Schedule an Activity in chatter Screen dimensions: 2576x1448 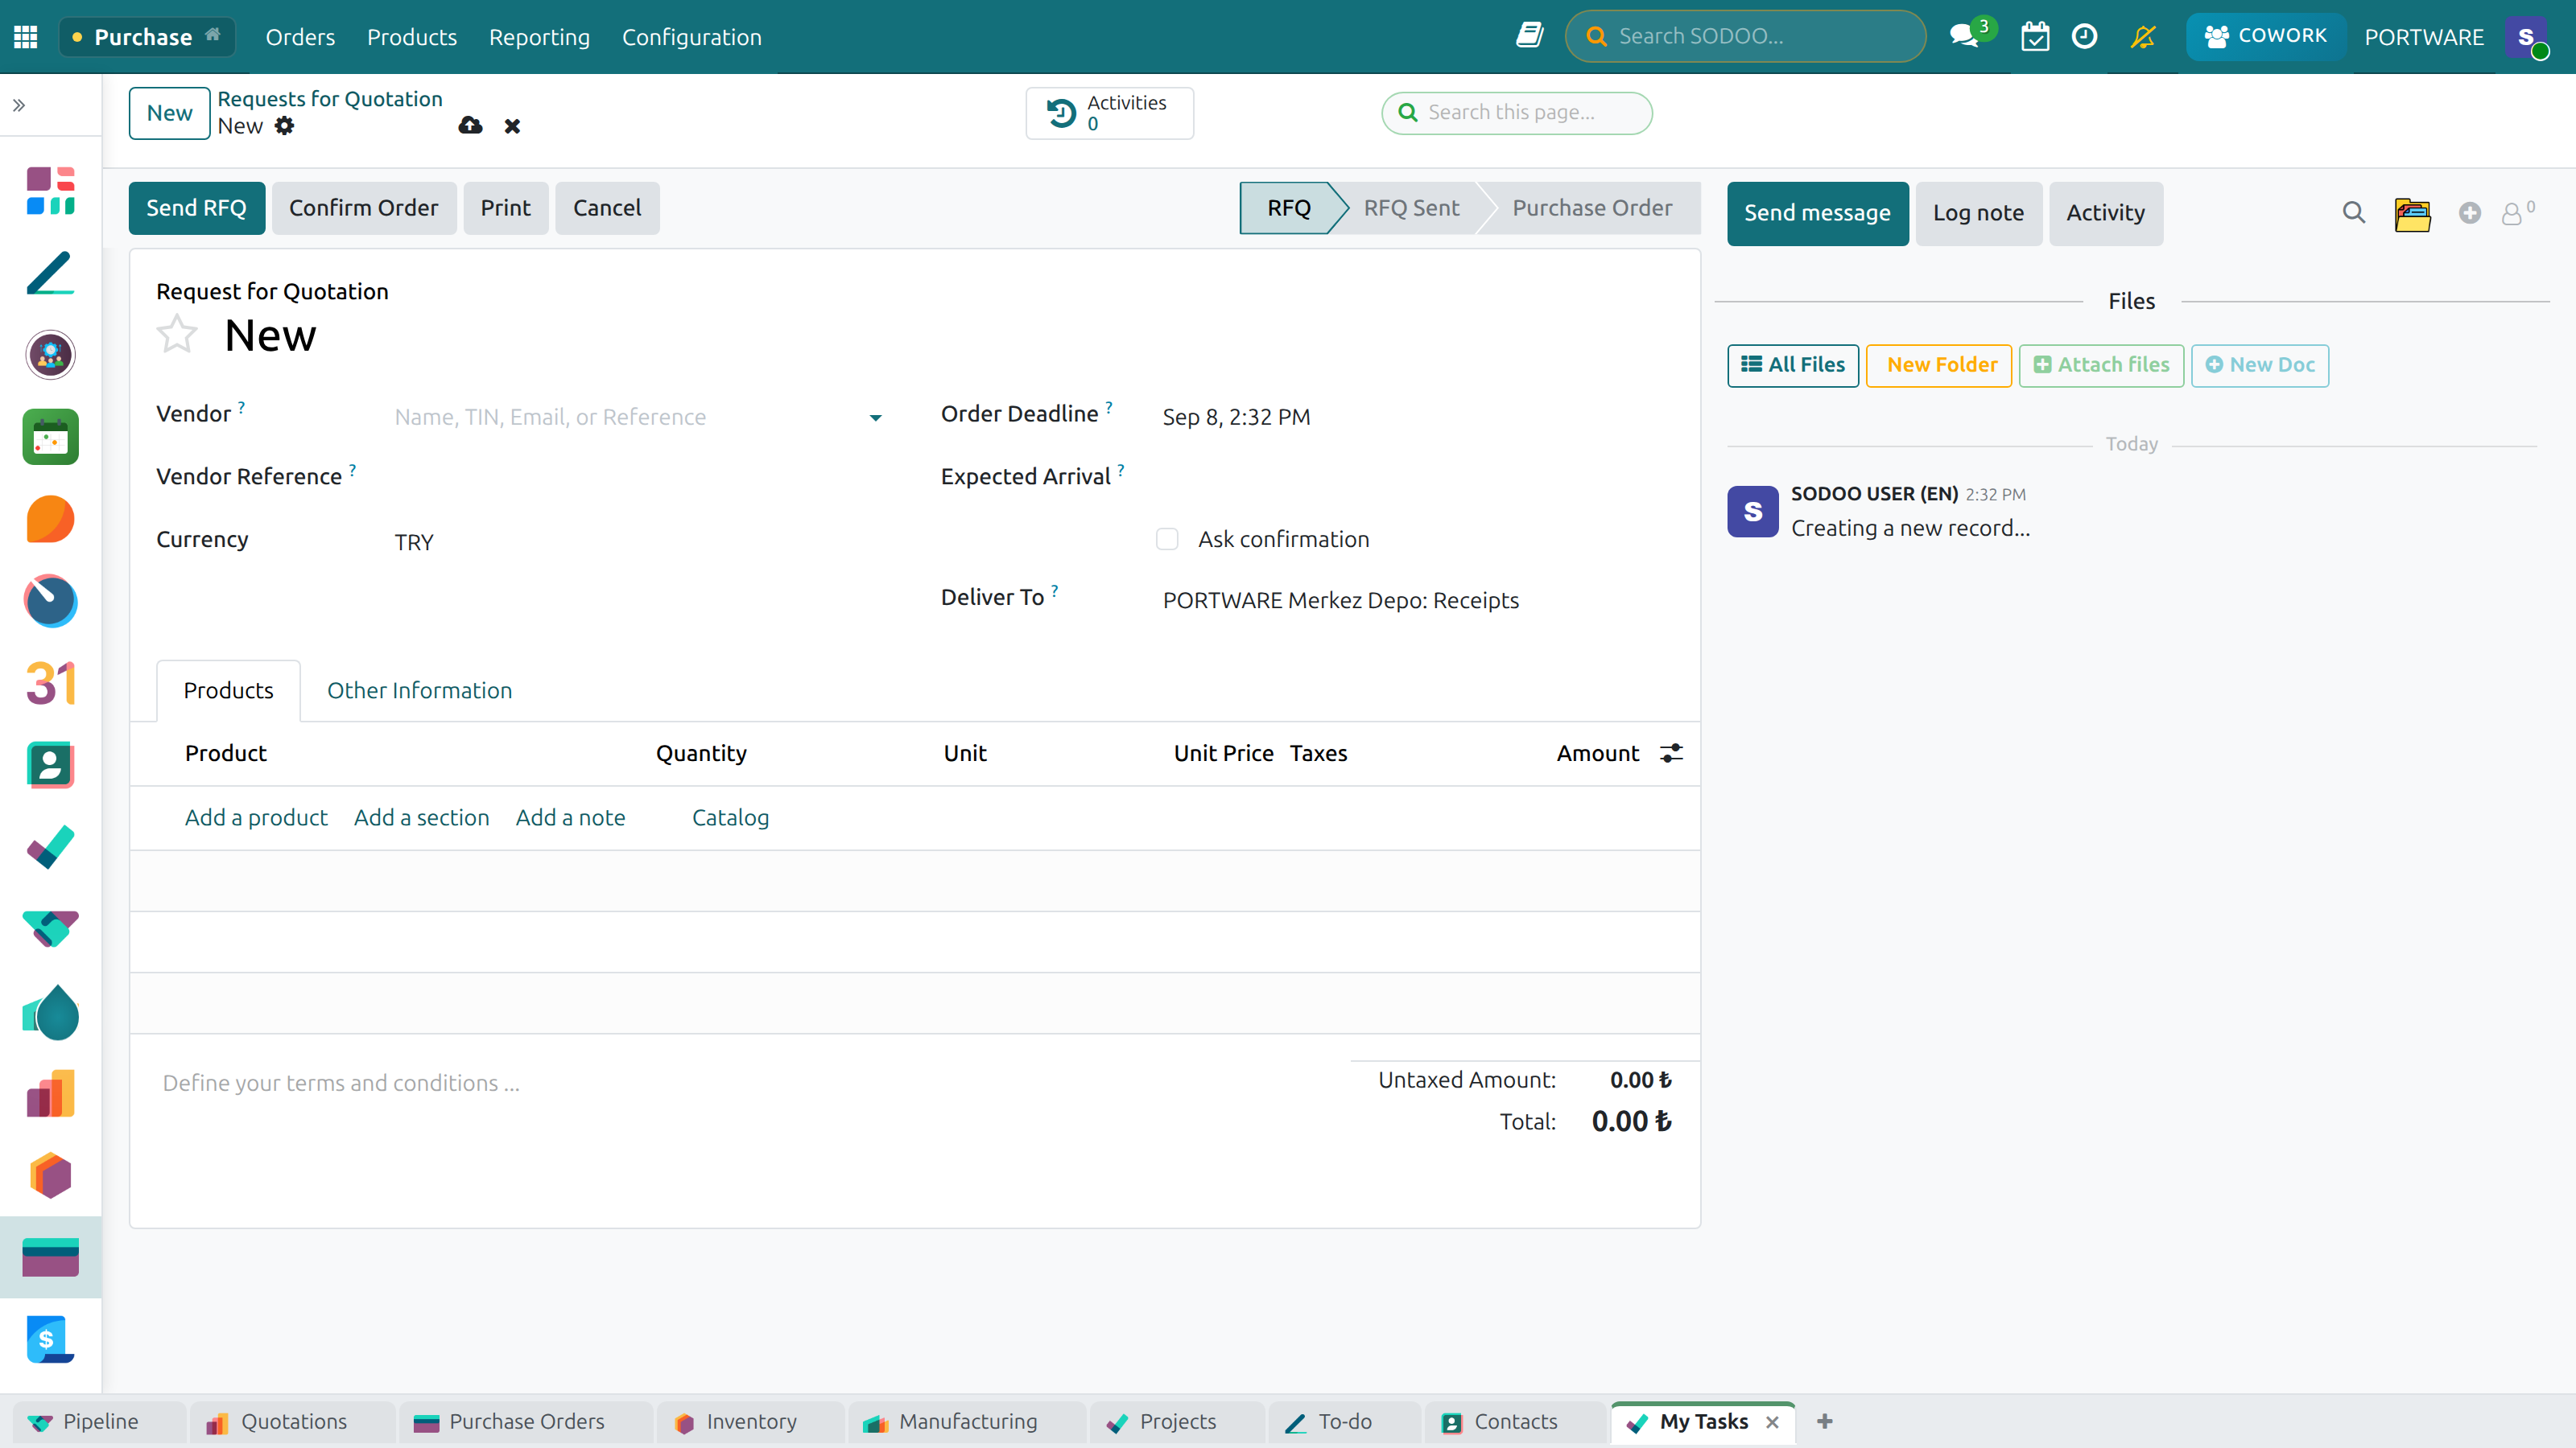click(x=2105, y=213)
